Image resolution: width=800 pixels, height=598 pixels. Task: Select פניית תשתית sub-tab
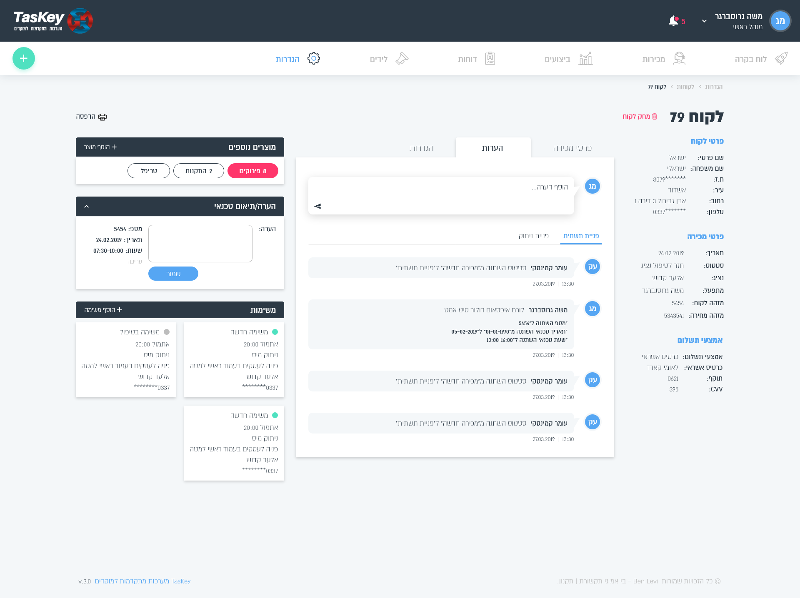click(x=581, y=236)
